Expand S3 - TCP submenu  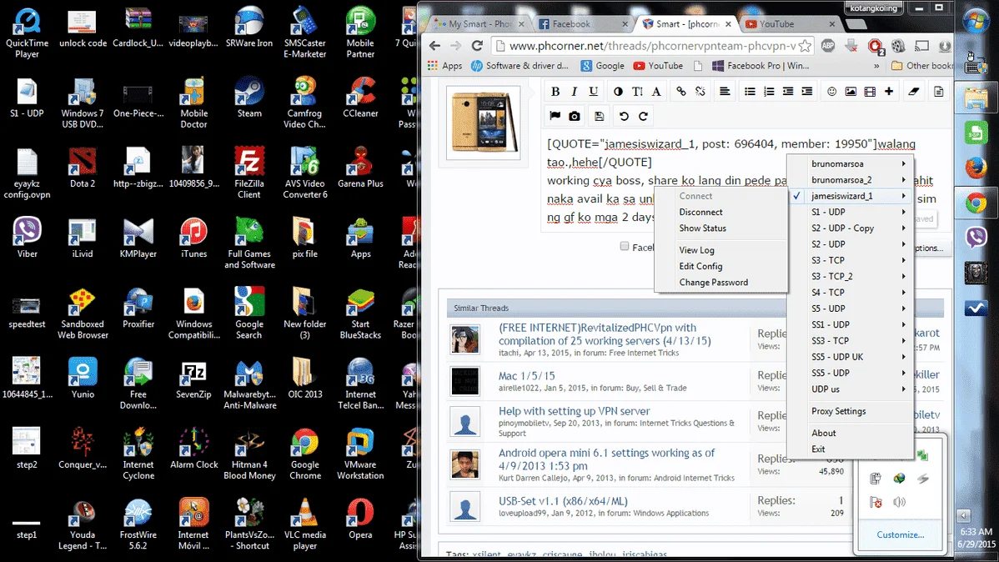point(850,260)
